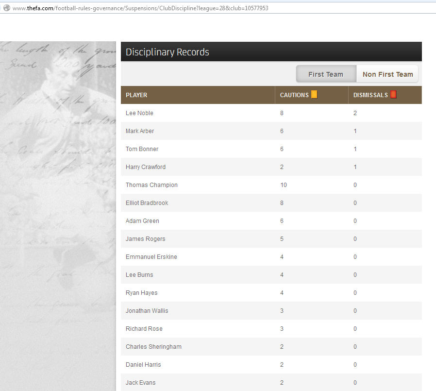Click the PLAYER column header
Screen dimensions: 436x391
point(136,95)
